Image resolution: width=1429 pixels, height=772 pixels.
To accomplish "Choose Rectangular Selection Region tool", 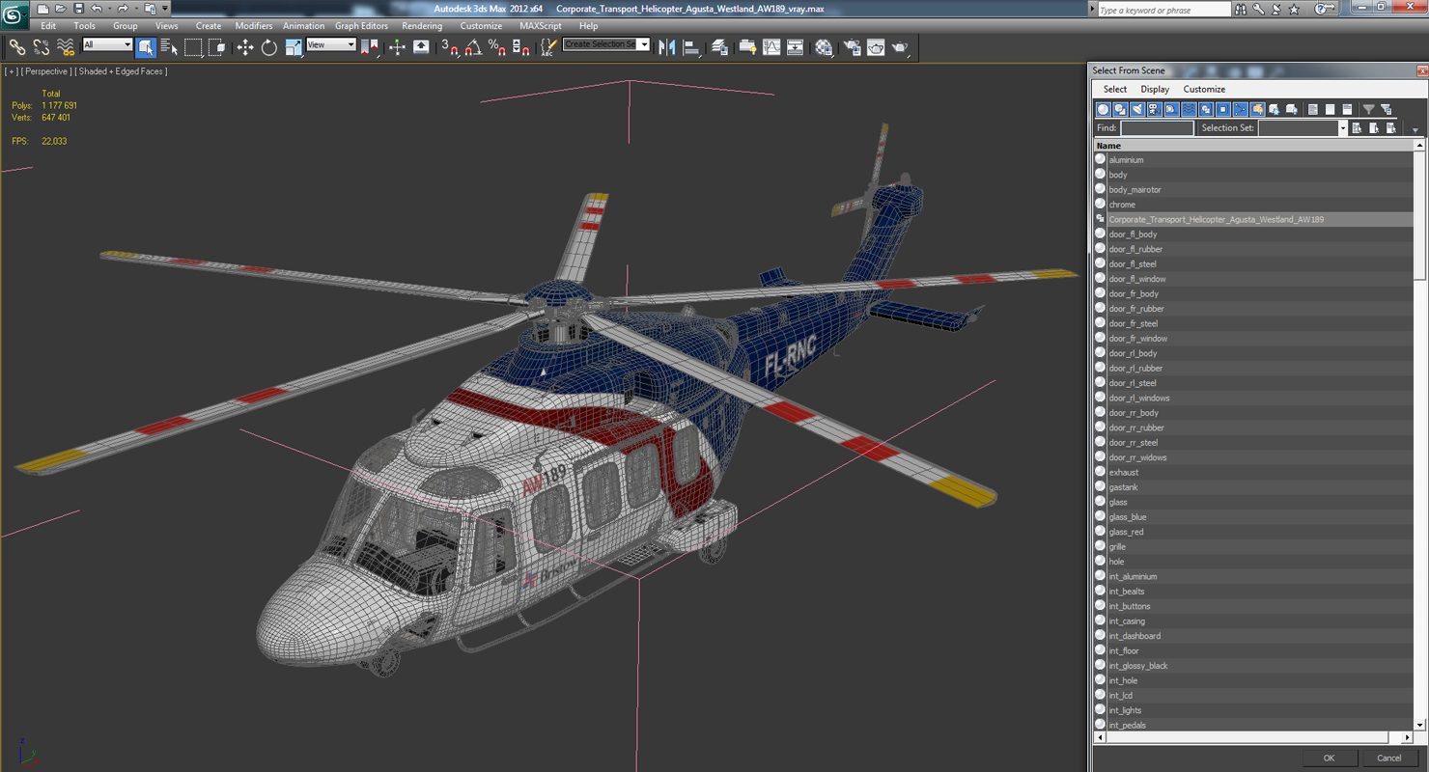I will 193,46.
